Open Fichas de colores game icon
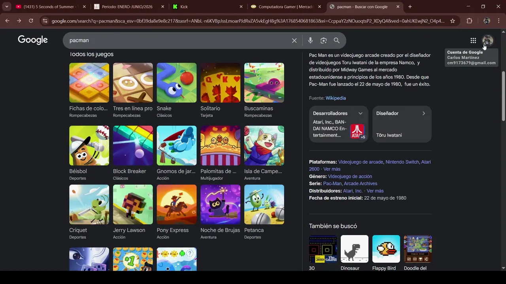 (89, 83)
